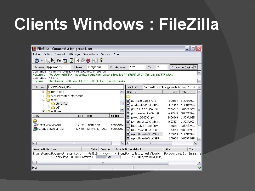255x191 pixels.
Task: Click the gray circled X cancel icon
Action: 83,60
